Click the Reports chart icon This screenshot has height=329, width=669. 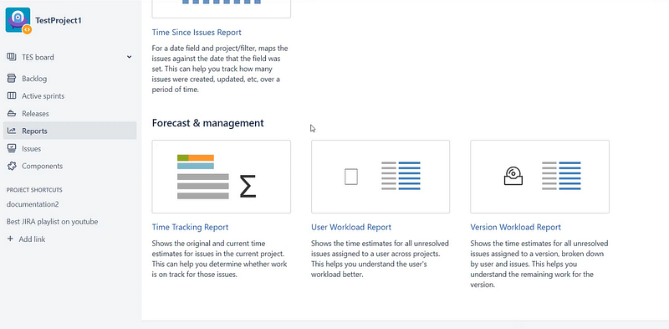(x=12, y=131)
